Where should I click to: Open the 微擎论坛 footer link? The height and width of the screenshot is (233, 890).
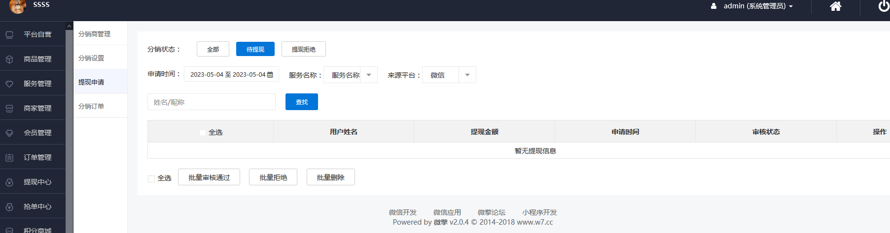point(492,212)
